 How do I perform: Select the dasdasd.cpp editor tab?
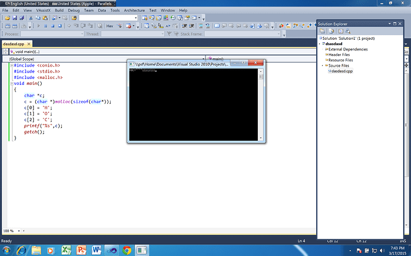(x=14, y=44)
